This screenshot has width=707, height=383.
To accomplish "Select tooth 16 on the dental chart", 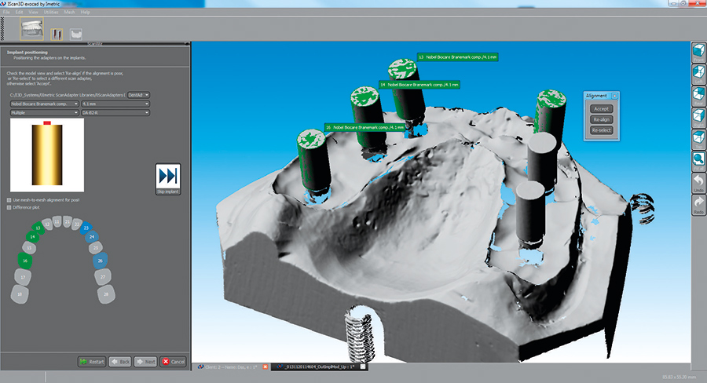I will 25,261.
